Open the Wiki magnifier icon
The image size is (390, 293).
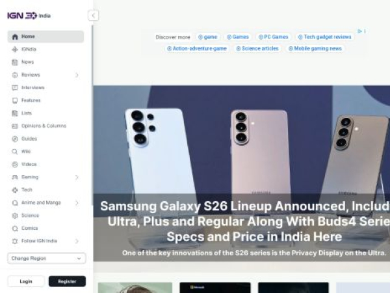(15, 152)
